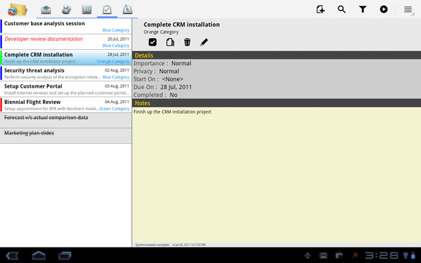Open the app home folder icon
Screen dimensions: 421x263
(x=17, y=10)
